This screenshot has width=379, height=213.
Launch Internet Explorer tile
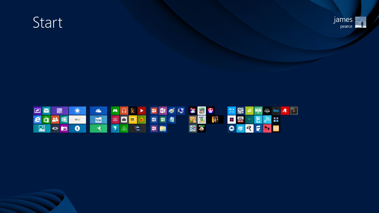(37, 120)
